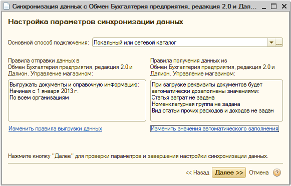This screenshot has height=186, width=291.
Task: Cancel the wizard with 'Отмена'
Action: coord(259,172)
